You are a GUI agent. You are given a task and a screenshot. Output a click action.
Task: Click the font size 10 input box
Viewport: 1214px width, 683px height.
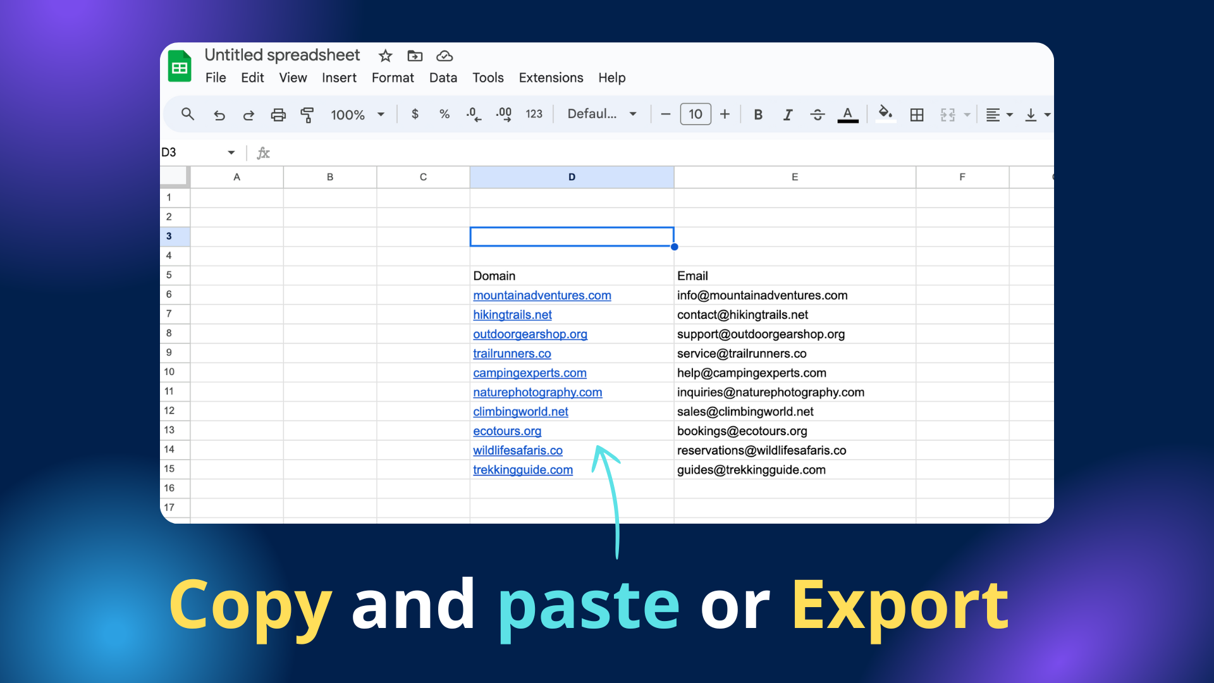click(695, 114)
